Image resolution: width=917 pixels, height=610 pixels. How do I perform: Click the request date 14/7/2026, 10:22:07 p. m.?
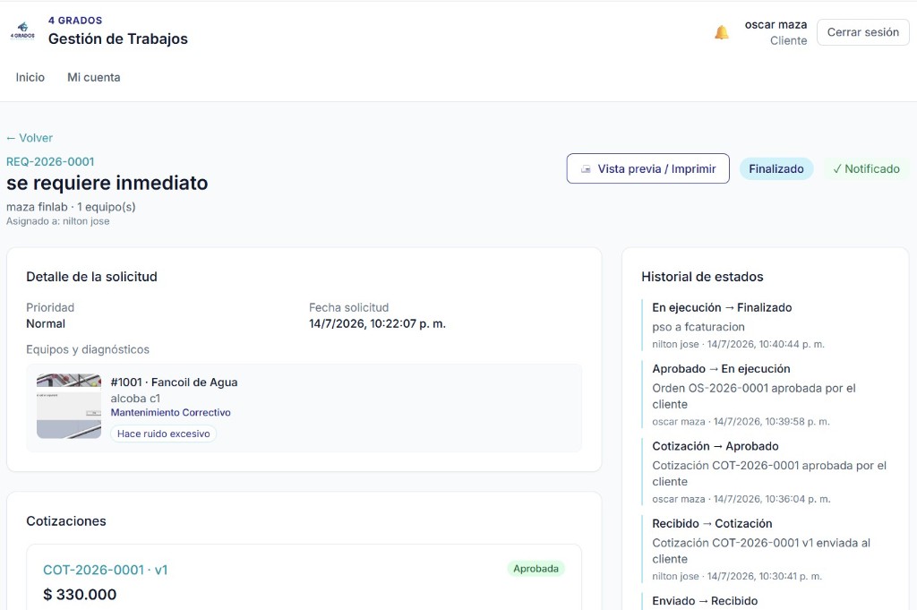377,323
